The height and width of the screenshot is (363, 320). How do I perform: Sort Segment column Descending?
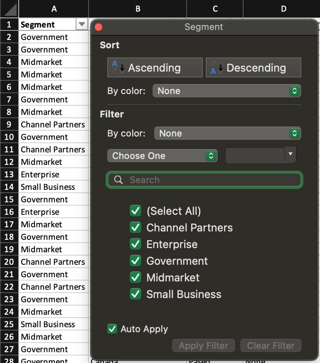click(254, 67)
